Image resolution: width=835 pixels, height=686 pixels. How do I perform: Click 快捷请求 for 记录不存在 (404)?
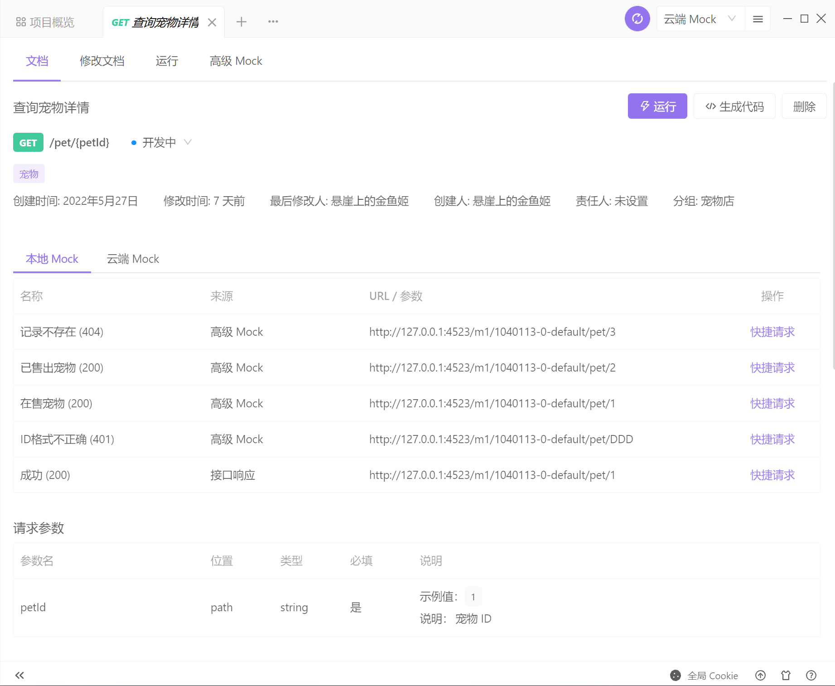coord(772,331)
